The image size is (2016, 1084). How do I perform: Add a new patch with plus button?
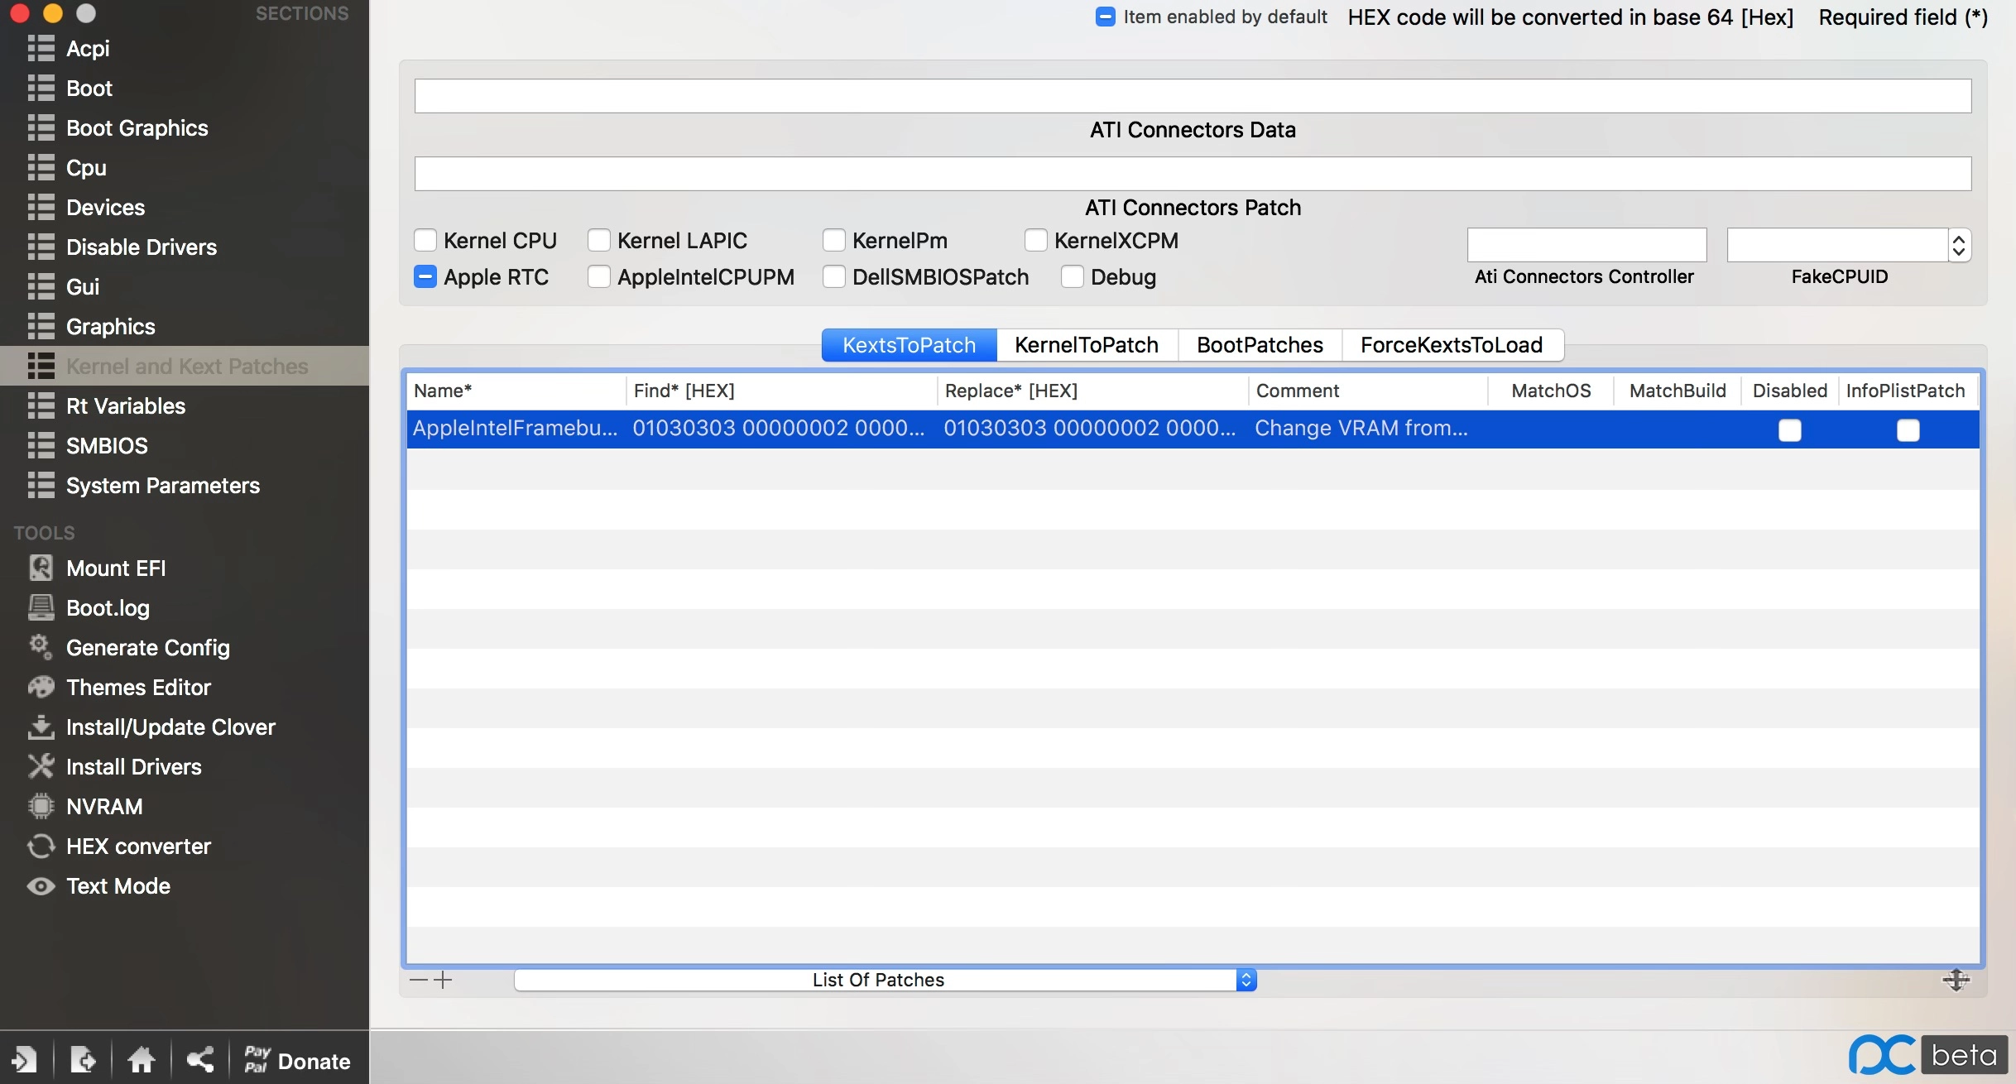(444, 980)
